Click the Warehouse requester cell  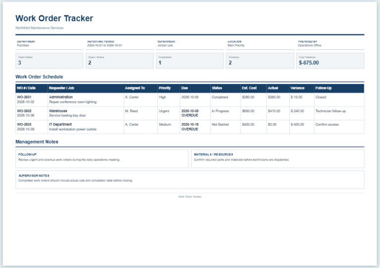tap(58, 111)
